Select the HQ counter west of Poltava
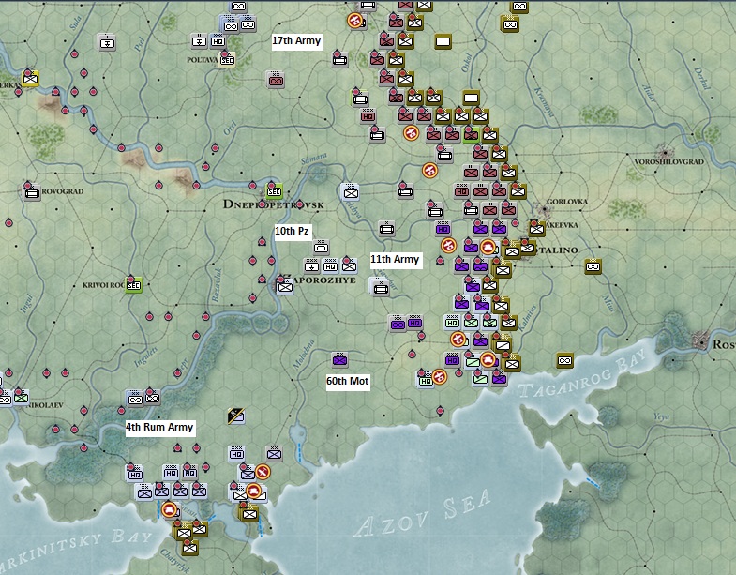736x575 pixels. pyautogui.click(x=218, y=41)
